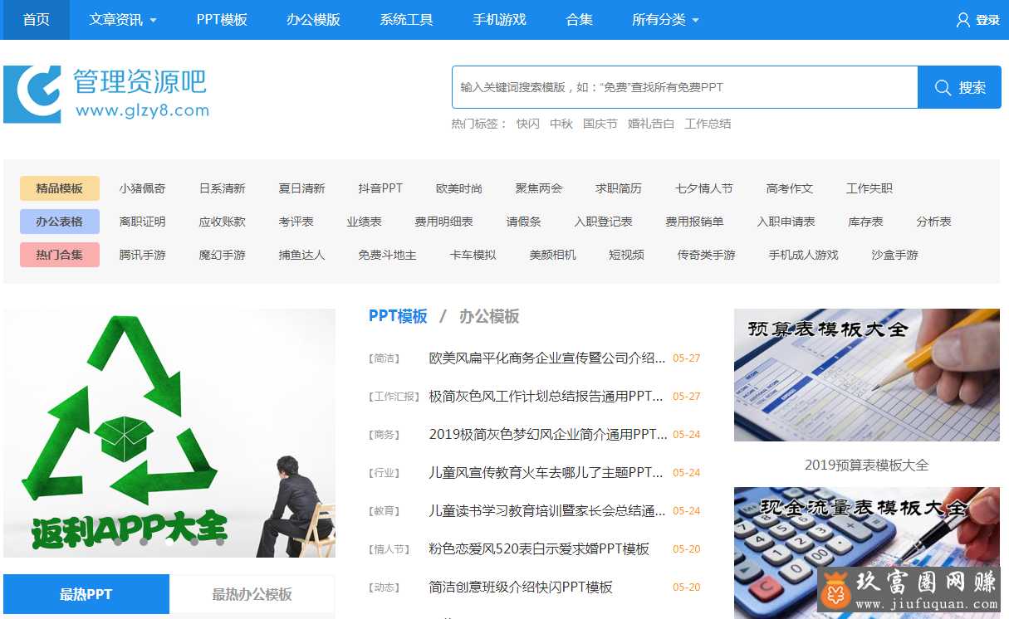The width and height of the screenshot is (1009, 619).
Task: Open the 欧美风扁平化商务企业宣传 article
Action: [x=547, y=358]
